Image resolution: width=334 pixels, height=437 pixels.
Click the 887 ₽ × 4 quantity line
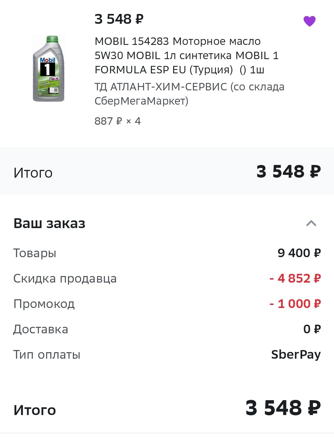118,121
